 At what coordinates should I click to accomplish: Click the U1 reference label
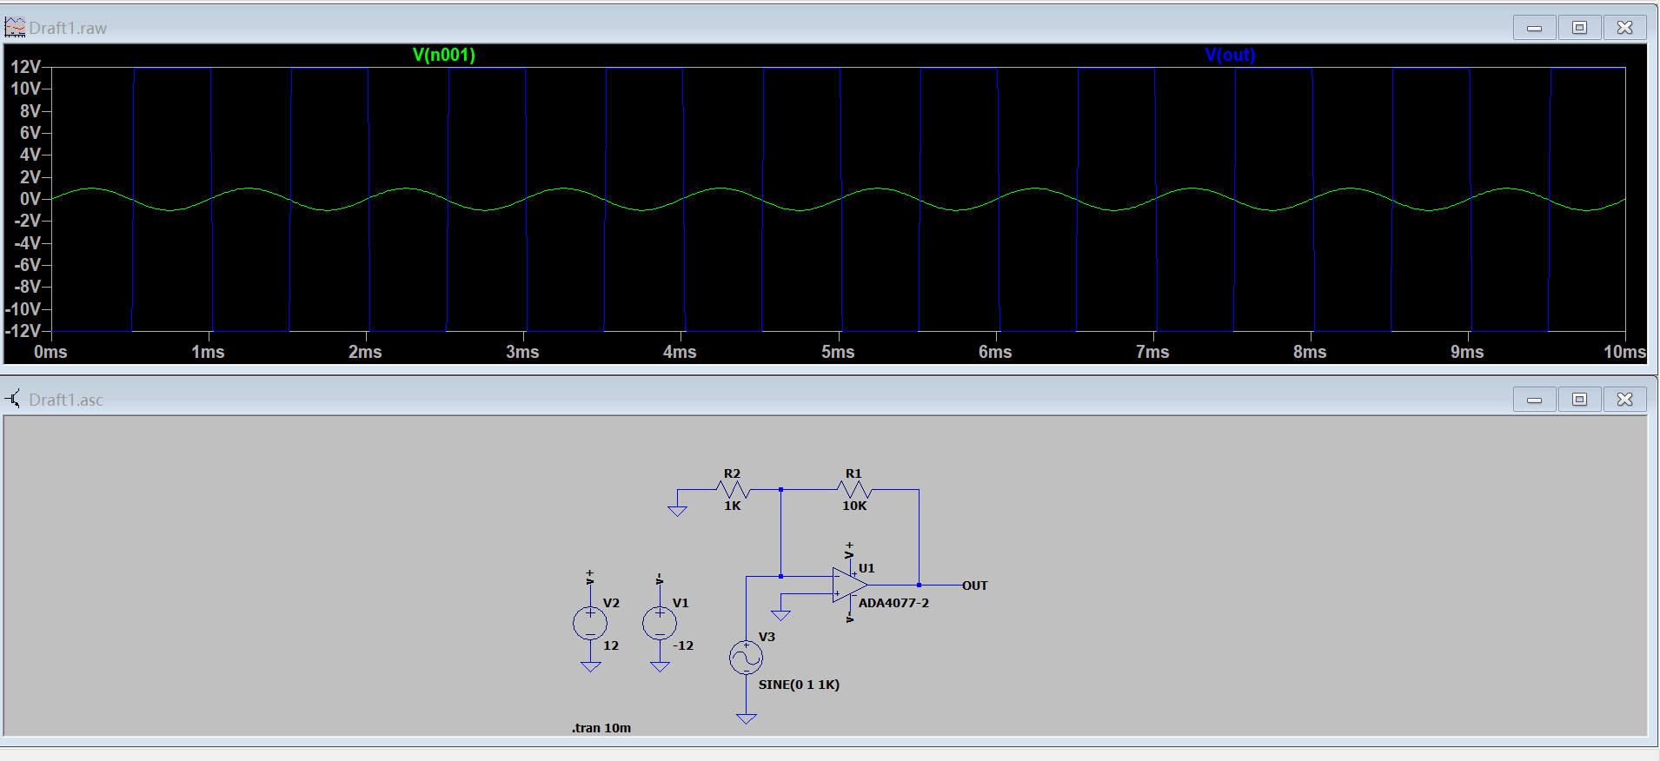[867, 568]
